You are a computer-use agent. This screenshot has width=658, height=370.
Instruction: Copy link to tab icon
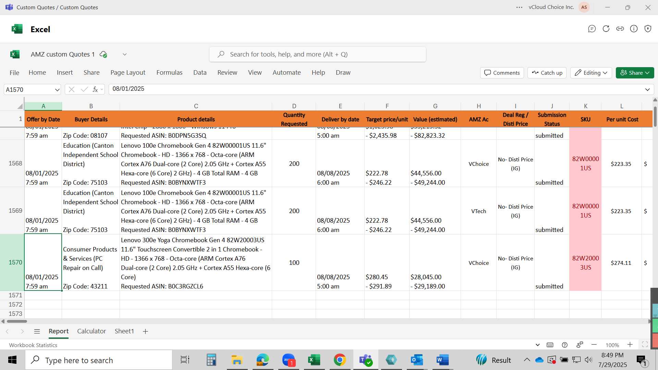pos(620,29)
